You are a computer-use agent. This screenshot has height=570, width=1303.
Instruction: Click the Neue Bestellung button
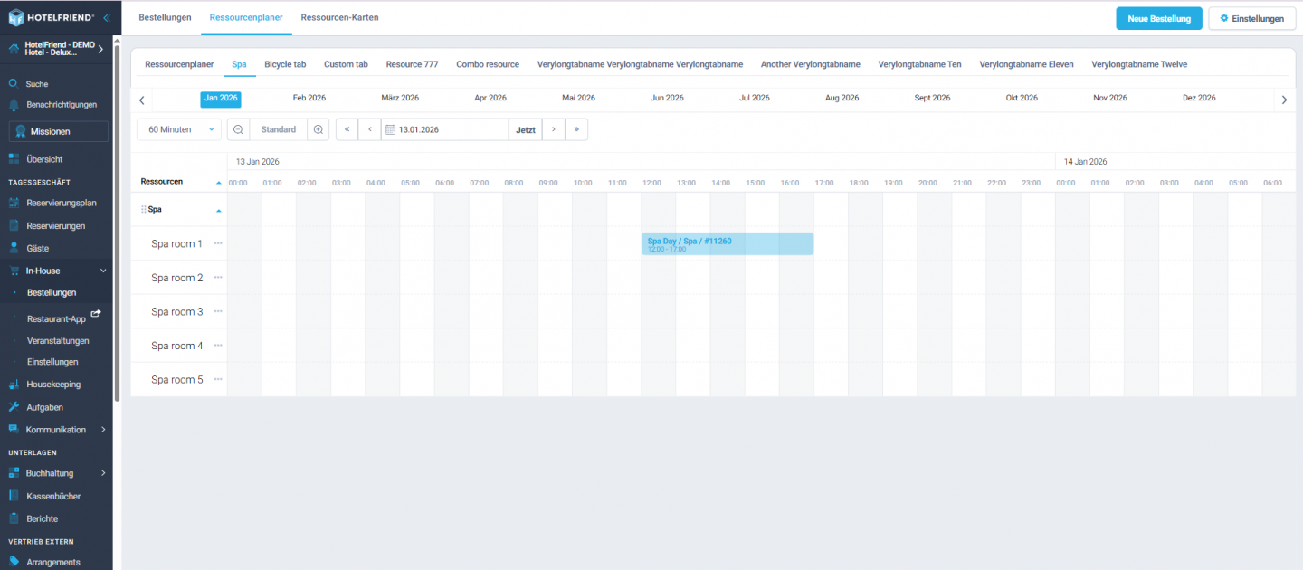[1158, 19]
